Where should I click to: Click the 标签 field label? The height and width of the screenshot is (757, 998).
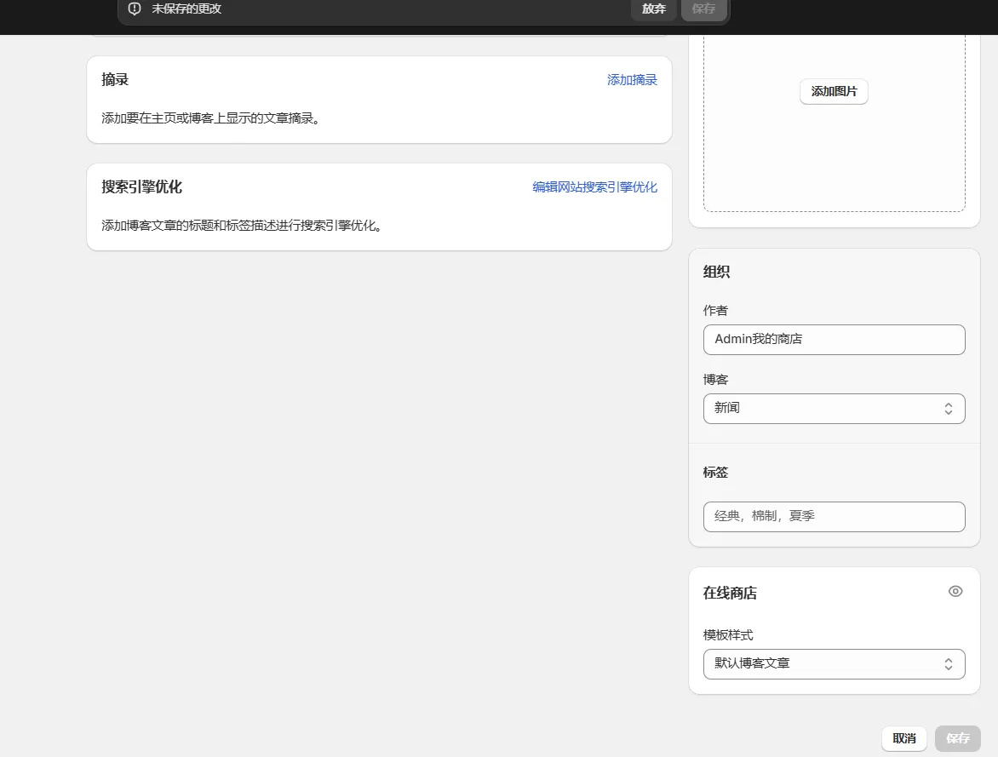[715, 473]
